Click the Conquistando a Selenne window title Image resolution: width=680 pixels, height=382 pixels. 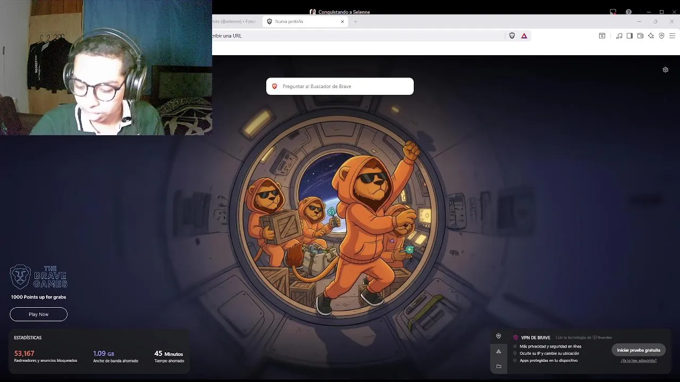click(344, 12)
